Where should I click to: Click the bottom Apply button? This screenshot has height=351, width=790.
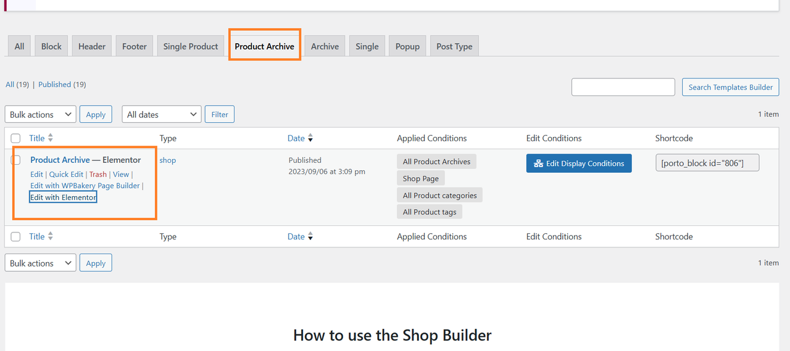coord(96,263)
